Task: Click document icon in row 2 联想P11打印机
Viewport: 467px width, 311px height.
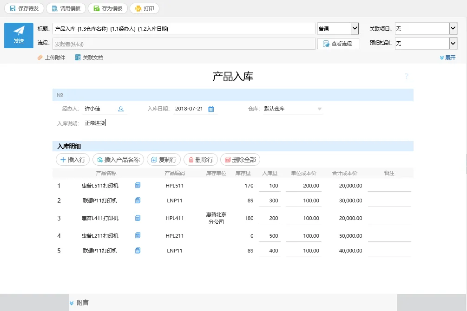Action: (138, 200)
